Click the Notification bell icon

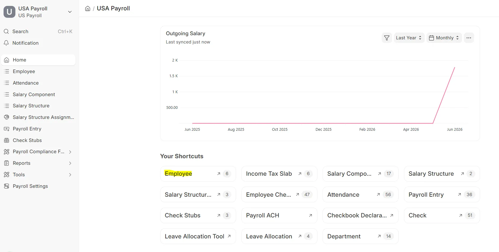coord(6,43)
